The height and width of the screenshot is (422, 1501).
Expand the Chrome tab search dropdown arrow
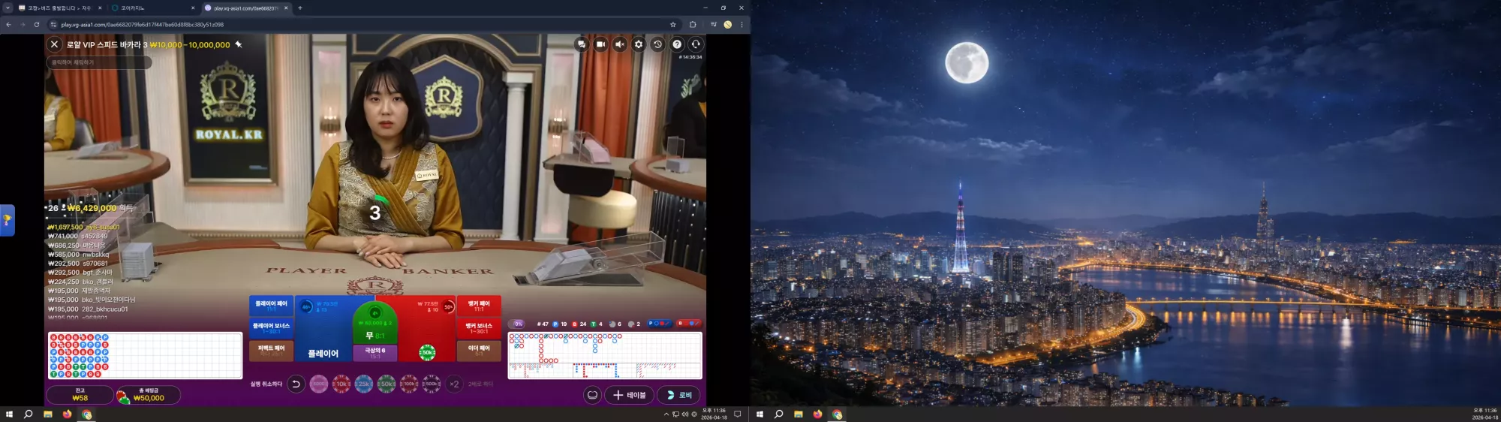(8, 8)
